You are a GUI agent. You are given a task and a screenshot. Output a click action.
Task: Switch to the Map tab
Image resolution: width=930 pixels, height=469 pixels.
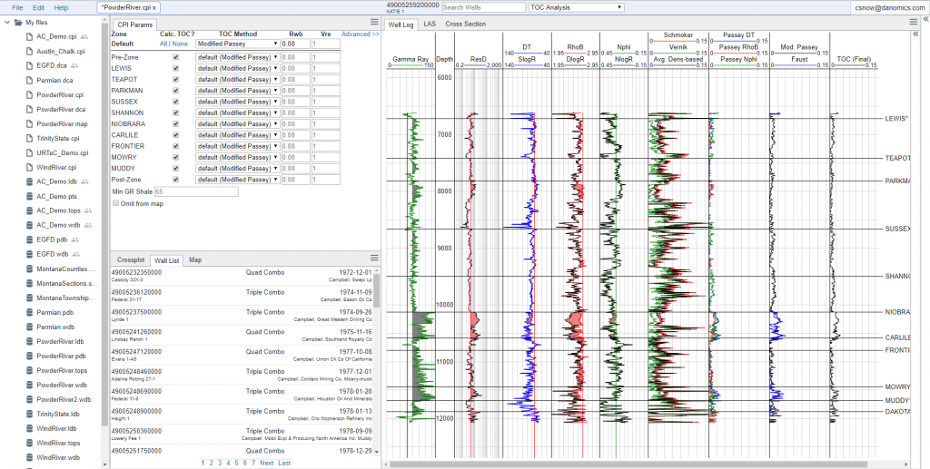click(195, 260)
